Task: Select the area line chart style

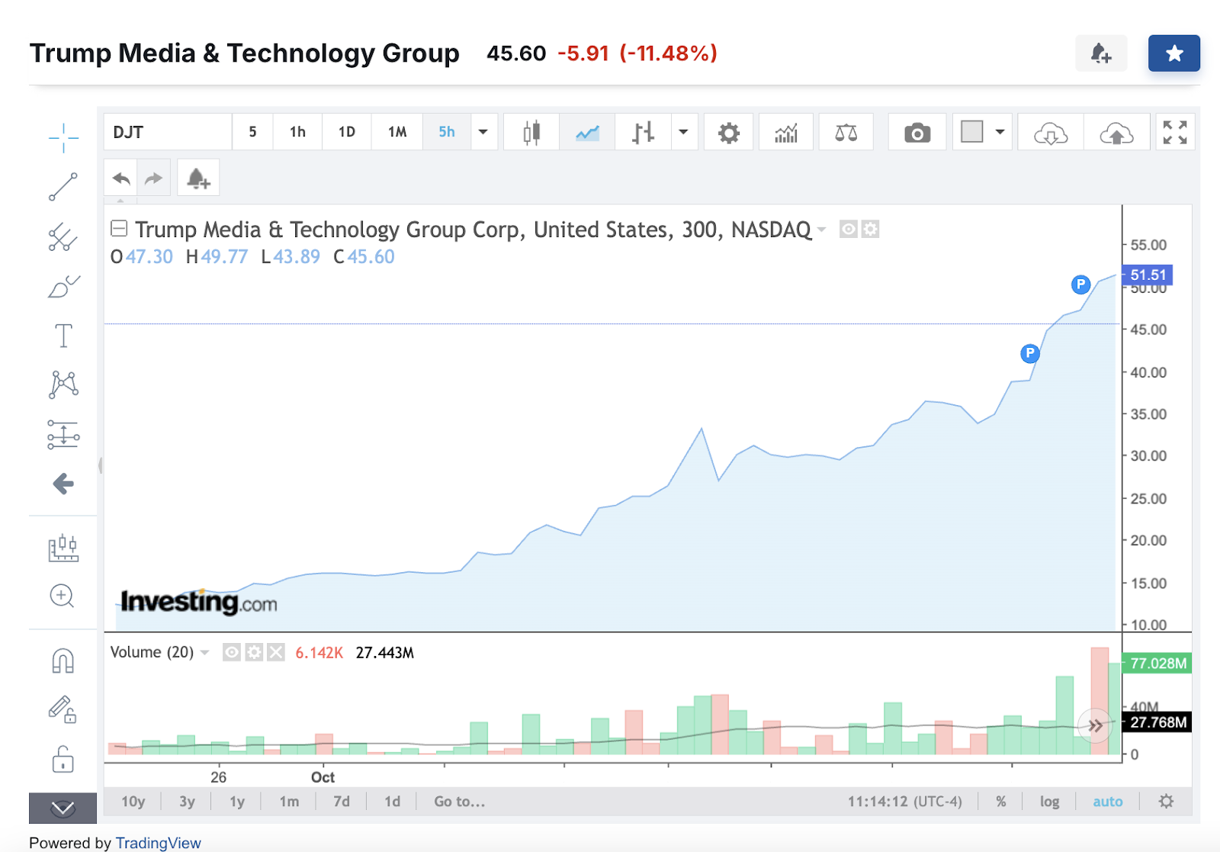Action: coord(587,133)
